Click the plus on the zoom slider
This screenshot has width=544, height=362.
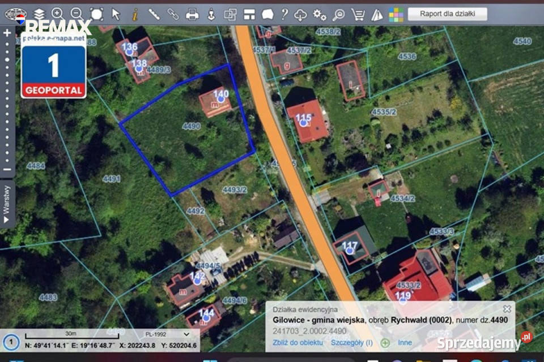[x=7, y=33]
